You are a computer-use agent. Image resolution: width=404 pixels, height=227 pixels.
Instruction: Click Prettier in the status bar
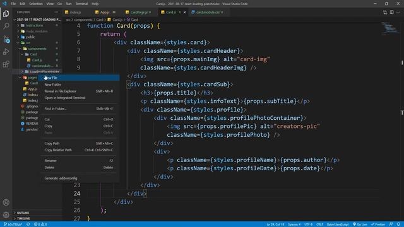point(378,224)
